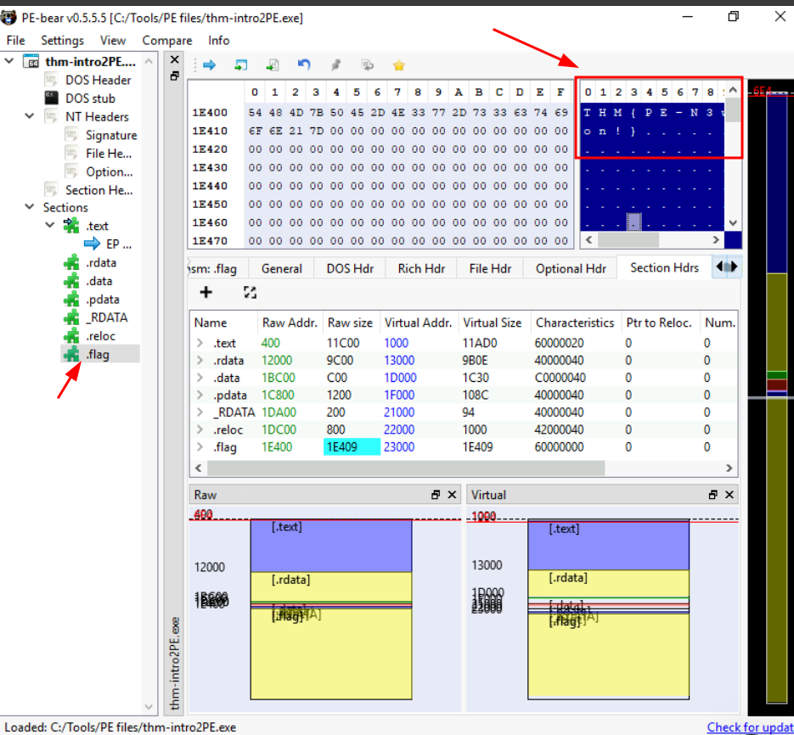
Task: Click the Check for updates link
Action: click(x=750, y=727)
